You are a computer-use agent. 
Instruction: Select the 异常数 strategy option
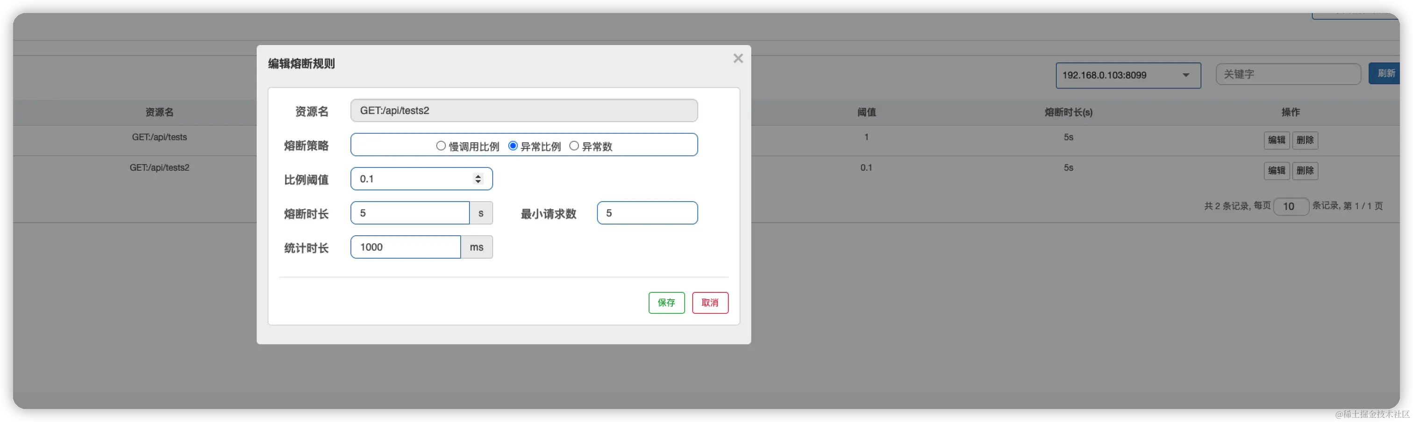coord(574,146)
